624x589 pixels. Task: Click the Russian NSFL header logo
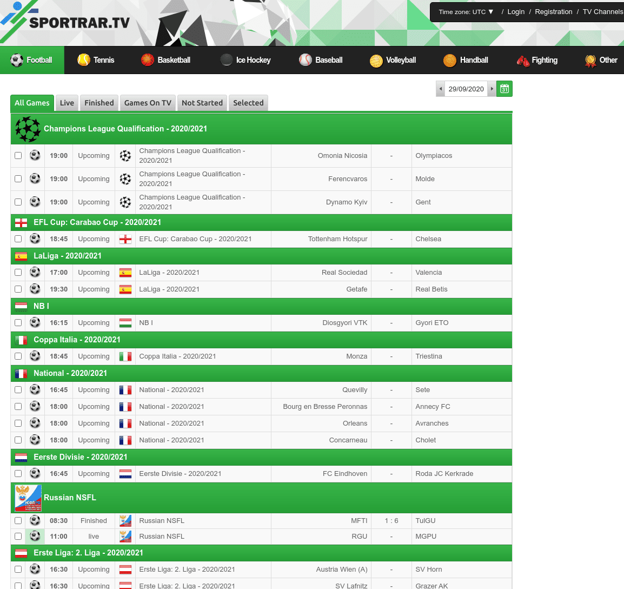point(28,498)
